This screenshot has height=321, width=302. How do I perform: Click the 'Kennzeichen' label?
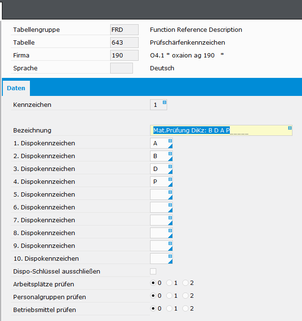32,105
